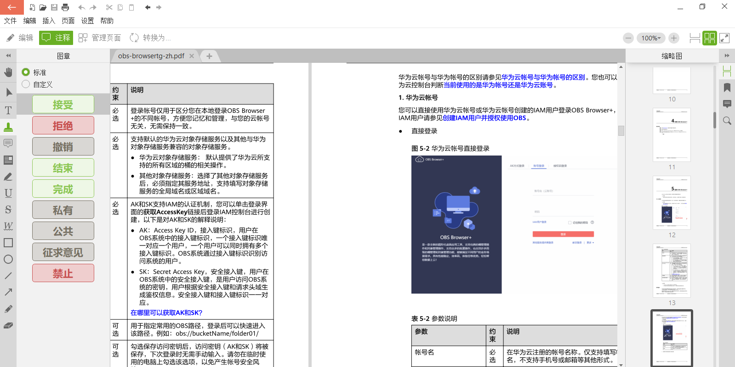Select the Hand pan tool
735x367 pixels.
click(x=8, y=72)
